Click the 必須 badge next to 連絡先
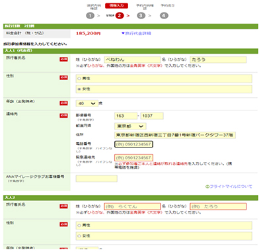Viewport: 261px width, 252px height. pos(63,116)
